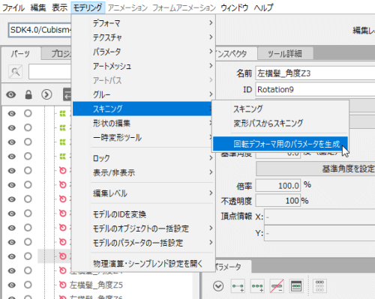
Task: Click the circled arrow icon in parts header
Action: click(x=46, y=94)
